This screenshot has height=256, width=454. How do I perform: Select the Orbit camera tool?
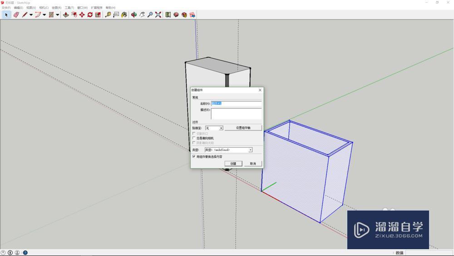pos(134,15)
